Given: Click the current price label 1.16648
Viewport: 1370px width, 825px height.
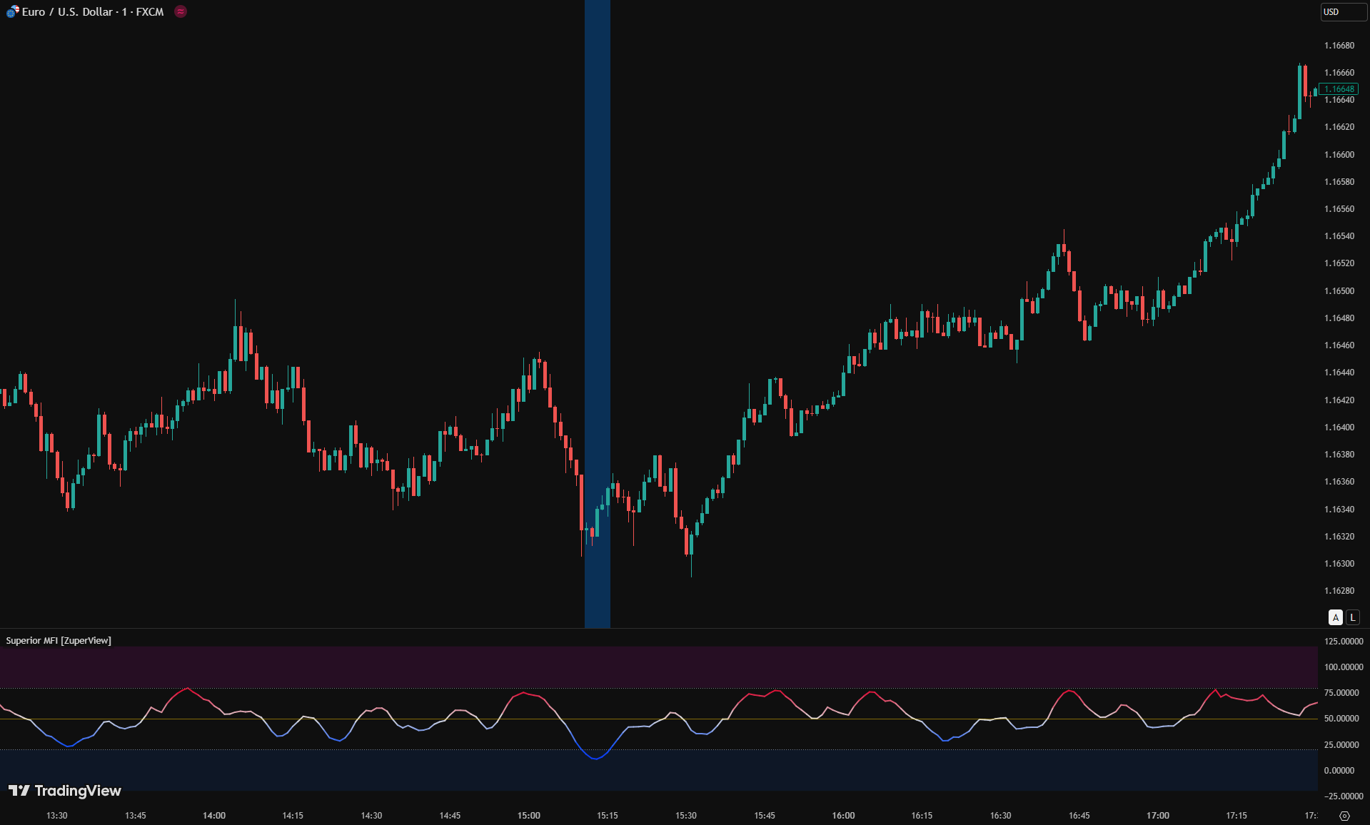Looking at the screenshot, I should tap(1339, 89).
